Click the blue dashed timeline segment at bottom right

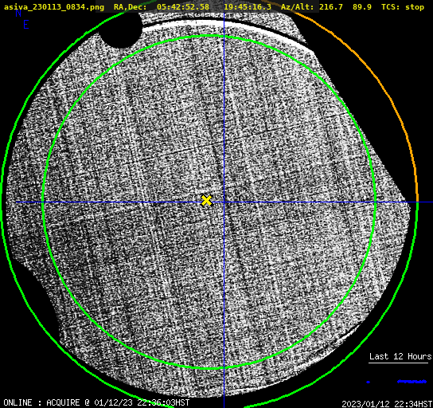click(x=412, y=382)
